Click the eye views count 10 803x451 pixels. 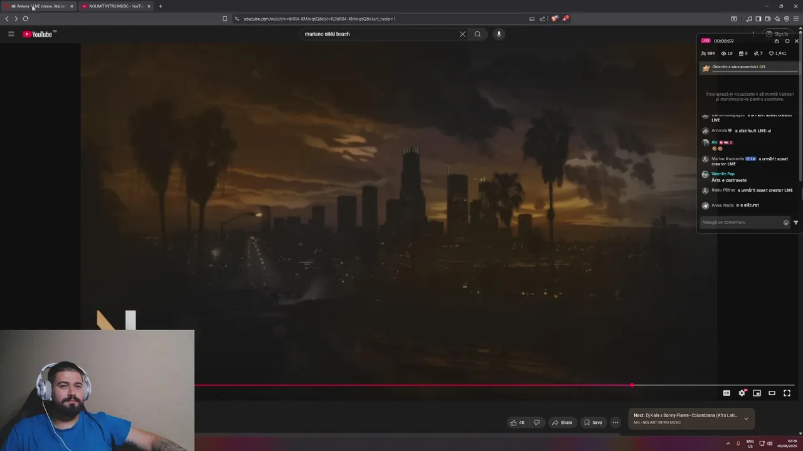[726, 53]
